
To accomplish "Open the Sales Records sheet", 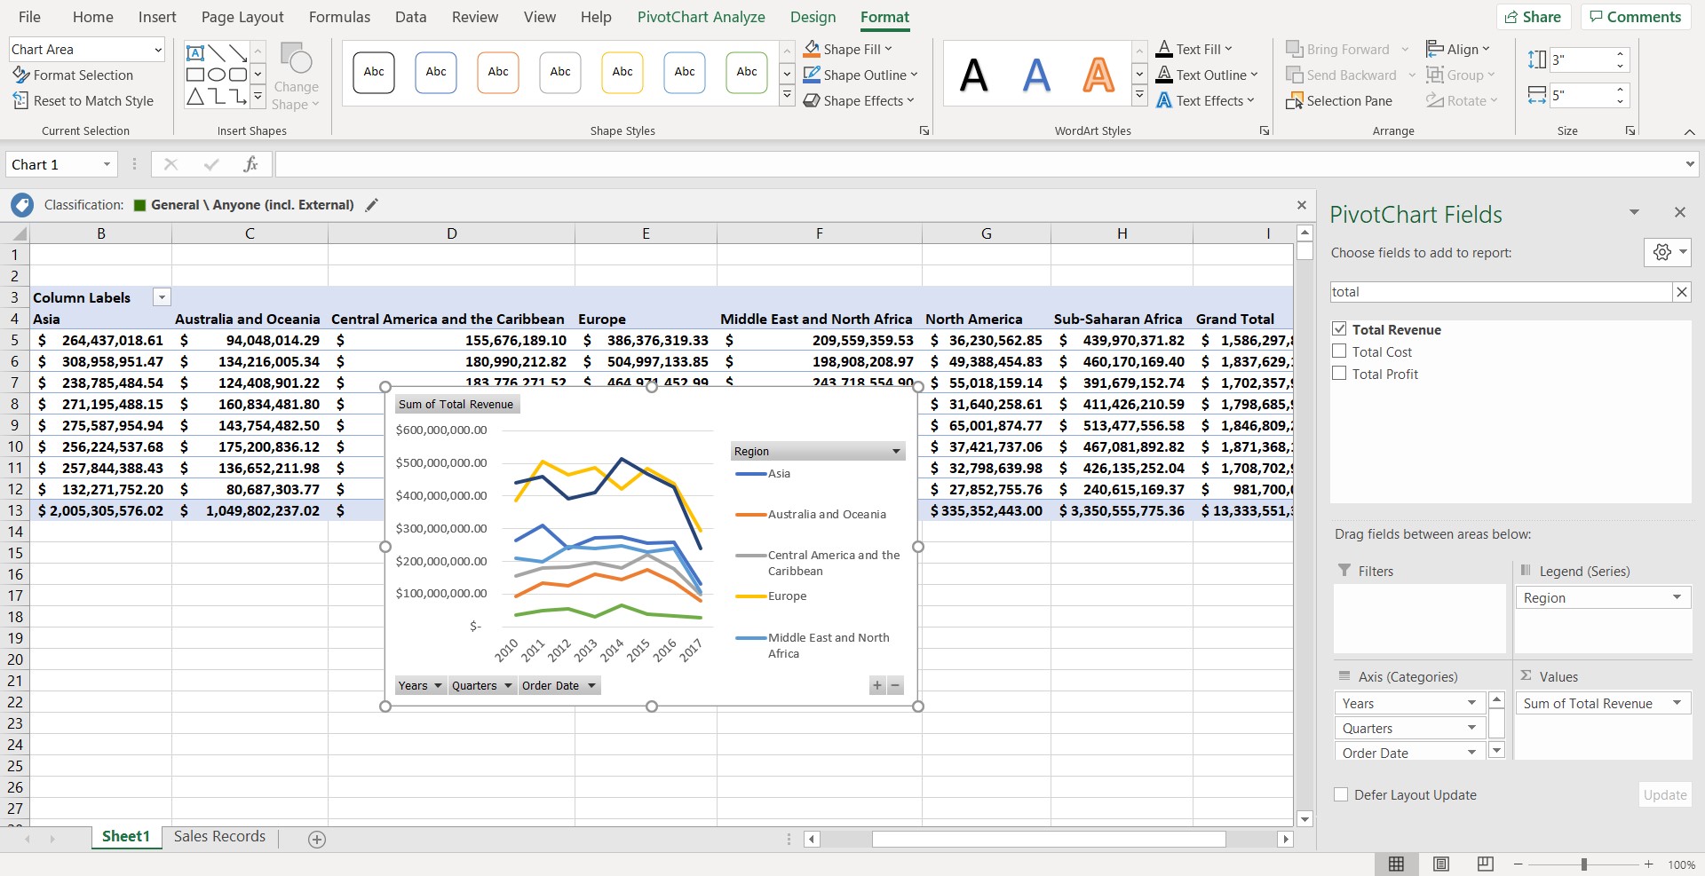I will [x=218, y=836].
